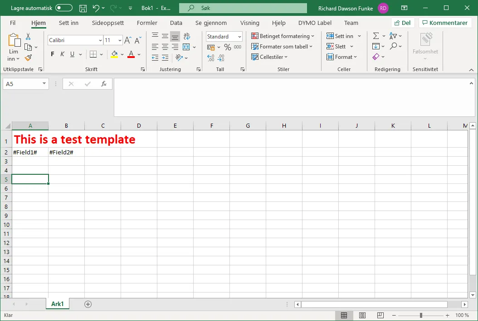Click the Cut scissors icon

coord(28,37)
